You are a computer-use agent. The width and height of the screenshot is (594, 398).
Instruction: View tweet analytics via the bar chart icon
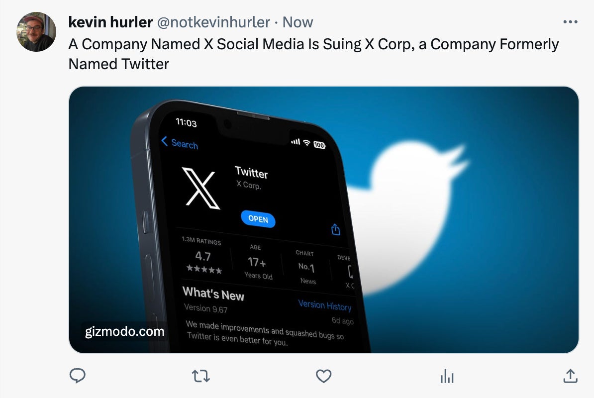coord(446,377)
